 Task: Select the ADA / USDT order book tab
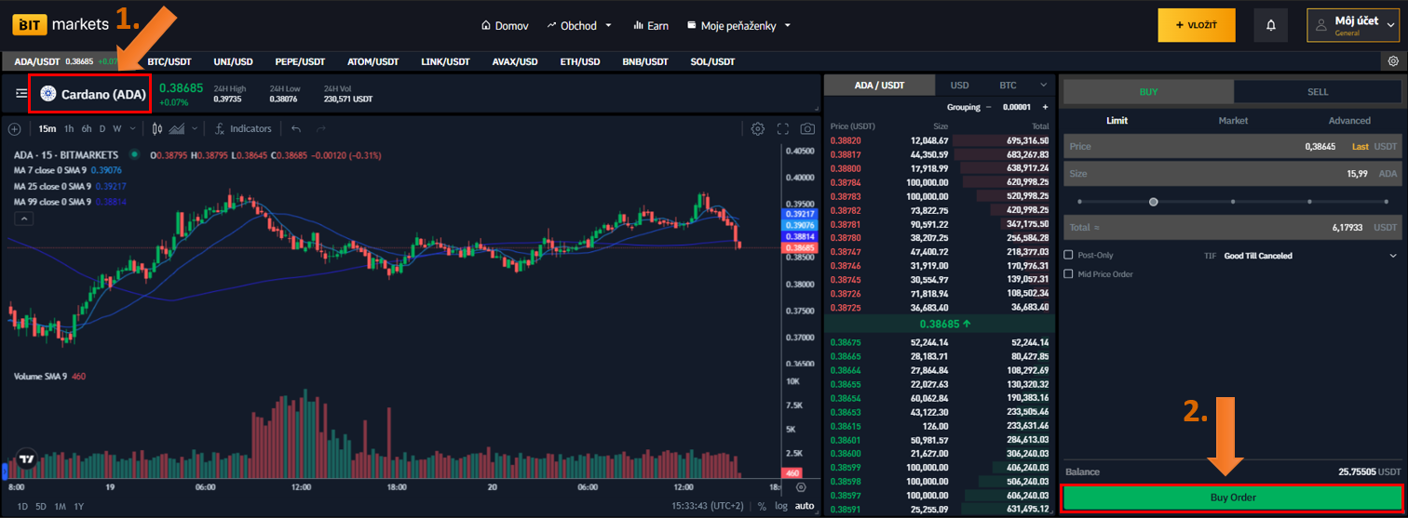[880, 86]
